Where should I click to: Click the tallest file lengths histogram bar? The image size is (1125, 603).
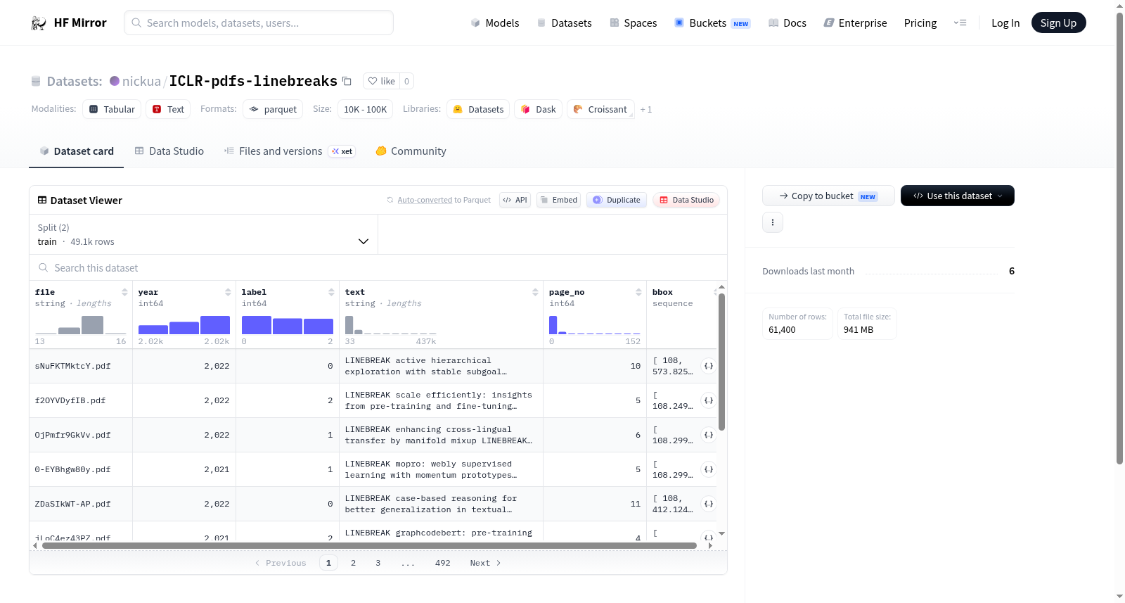(92, 325)
